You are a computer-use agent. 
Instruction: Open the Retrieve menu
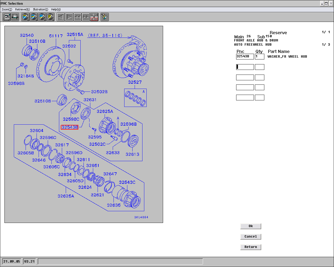(x=22, y=9)
